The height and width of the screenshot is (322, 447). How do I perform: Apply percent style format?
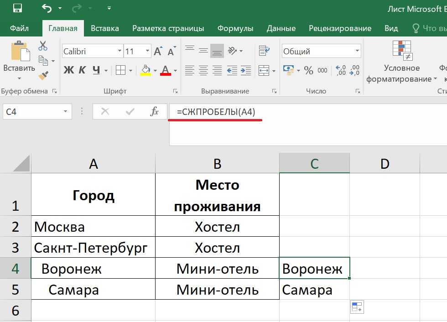point(308,70)
